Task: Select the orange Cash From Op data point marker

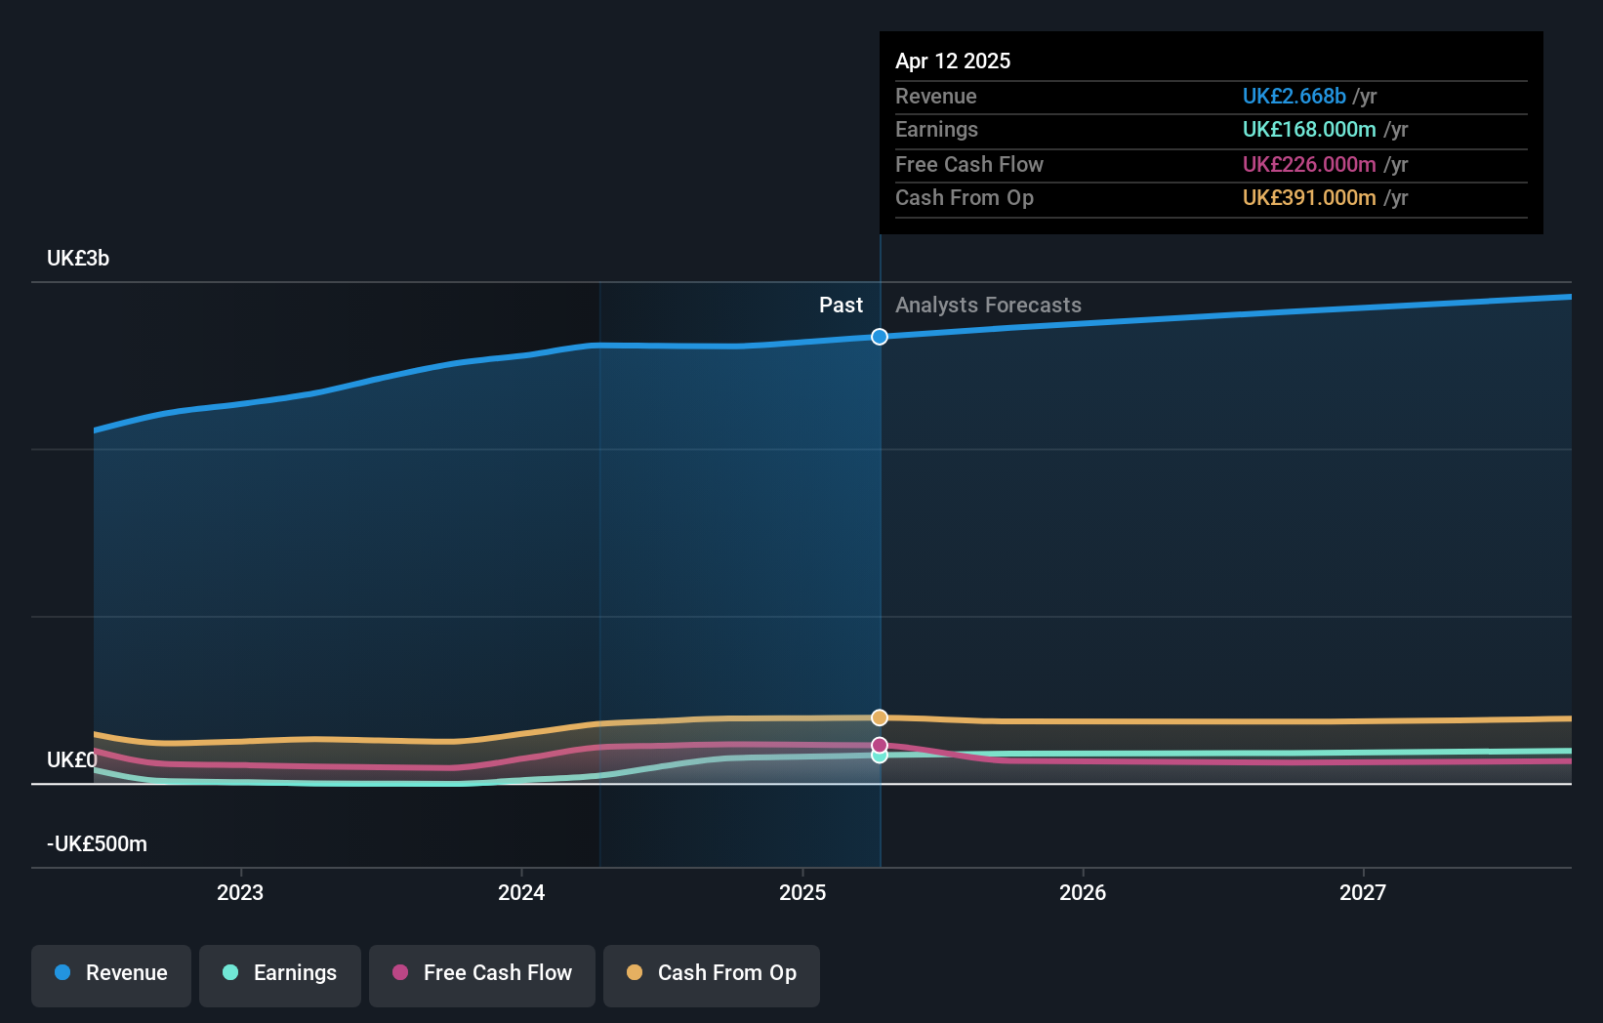Action: pos(880,717)
